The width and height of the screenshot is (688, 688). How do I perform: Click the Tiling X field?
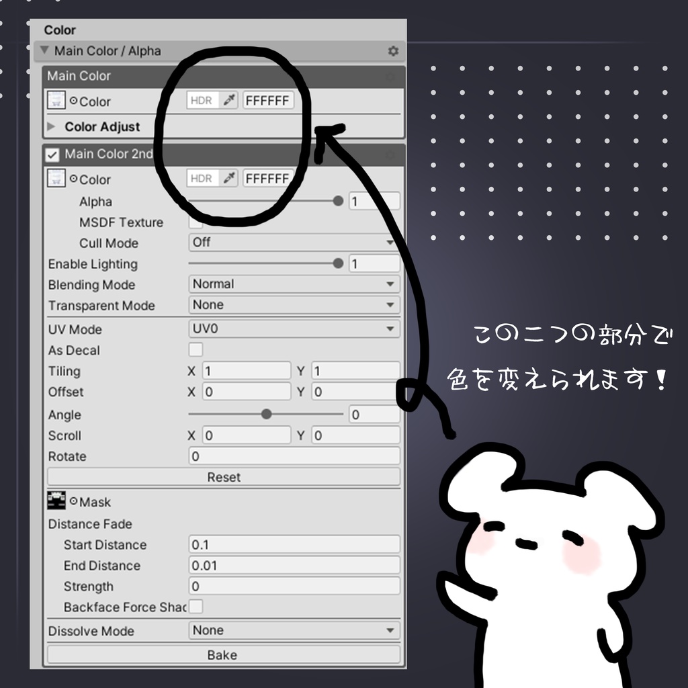(247, 371)
